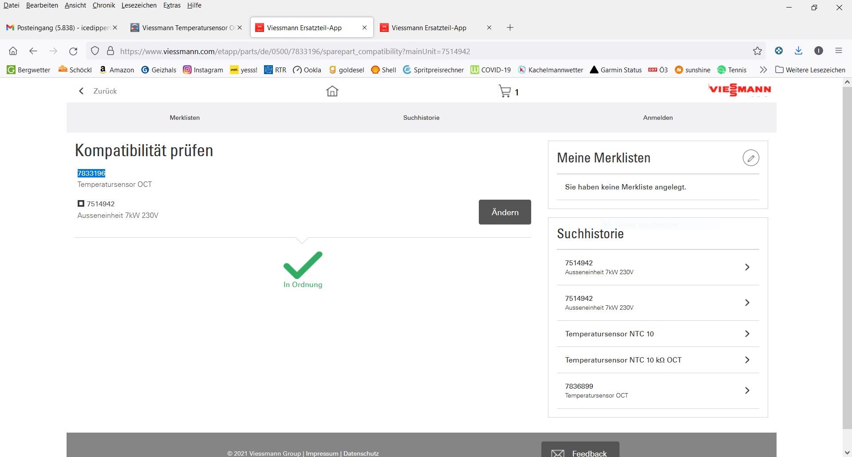Open Firefox application menu
Viewport: 852px width, 457px height.
pos(839,51)
